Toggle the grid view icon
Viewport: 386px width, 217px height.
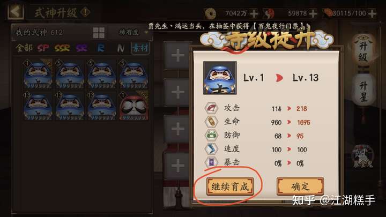[x=99, y=33]
